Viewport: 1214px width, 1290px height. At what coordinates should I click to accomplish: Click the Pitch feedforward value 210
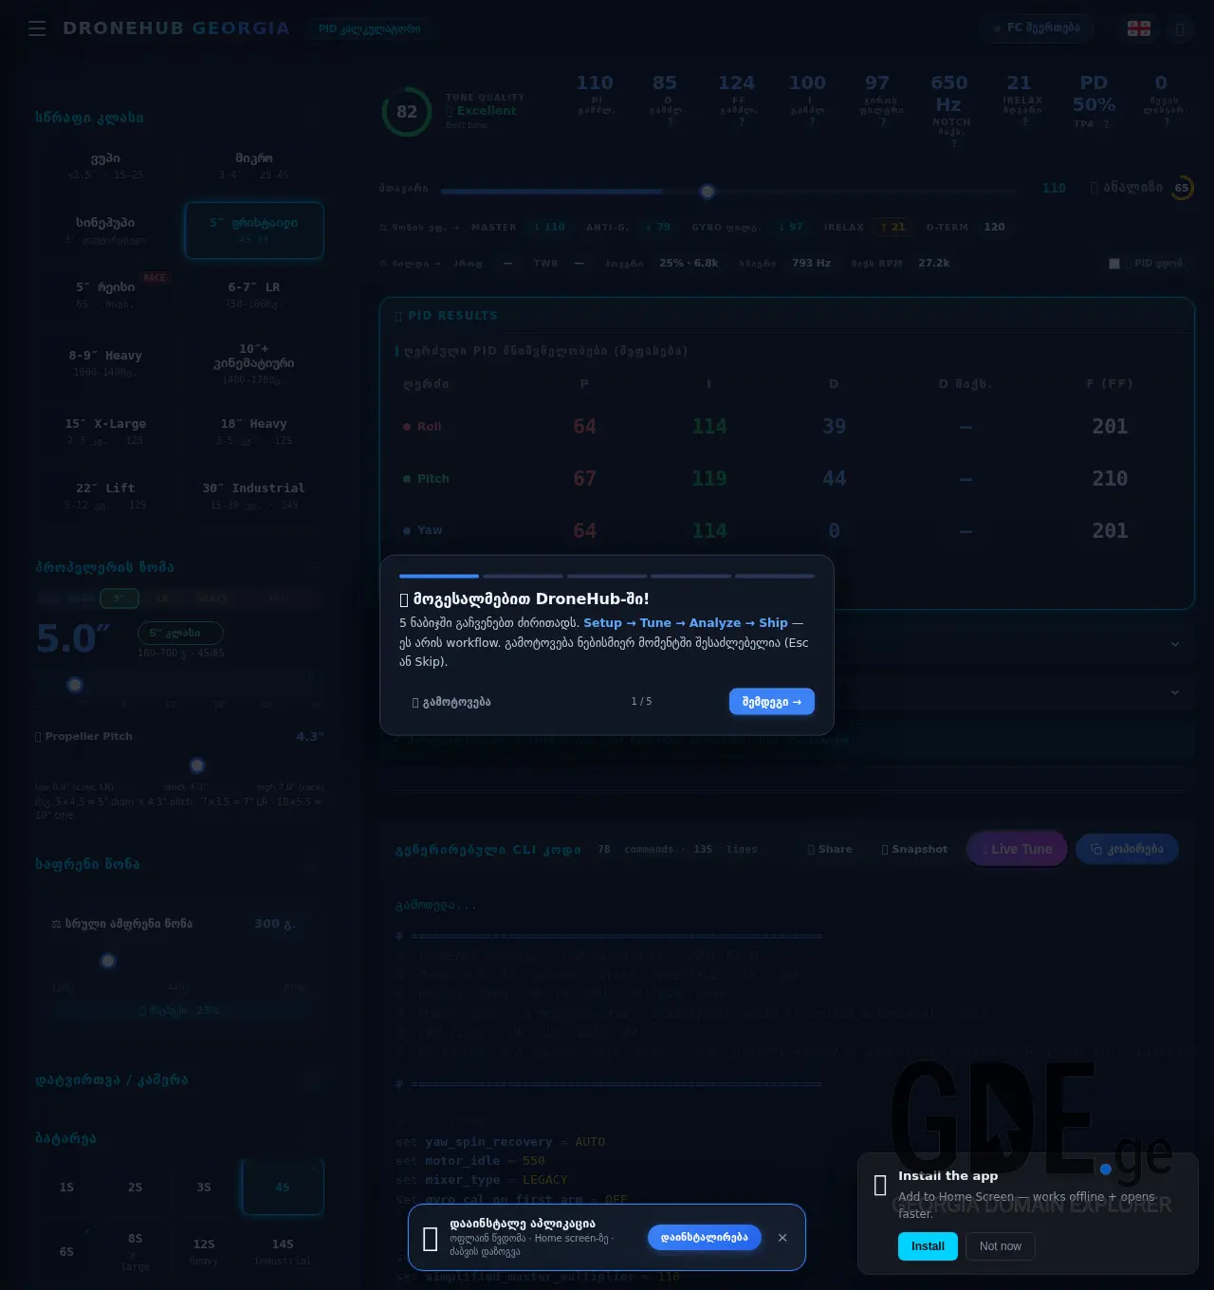pos(1110,479)
